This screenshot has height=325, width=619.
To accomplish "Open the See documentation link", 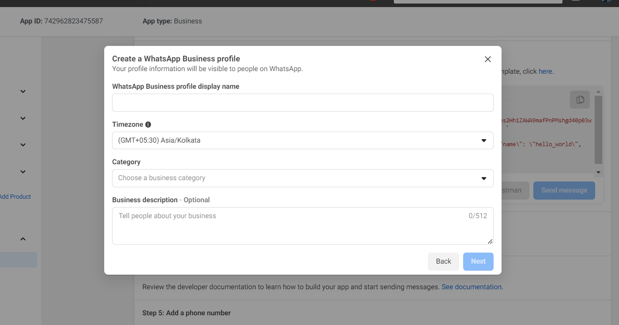I will pyautogui.click(x=472, y=287).
